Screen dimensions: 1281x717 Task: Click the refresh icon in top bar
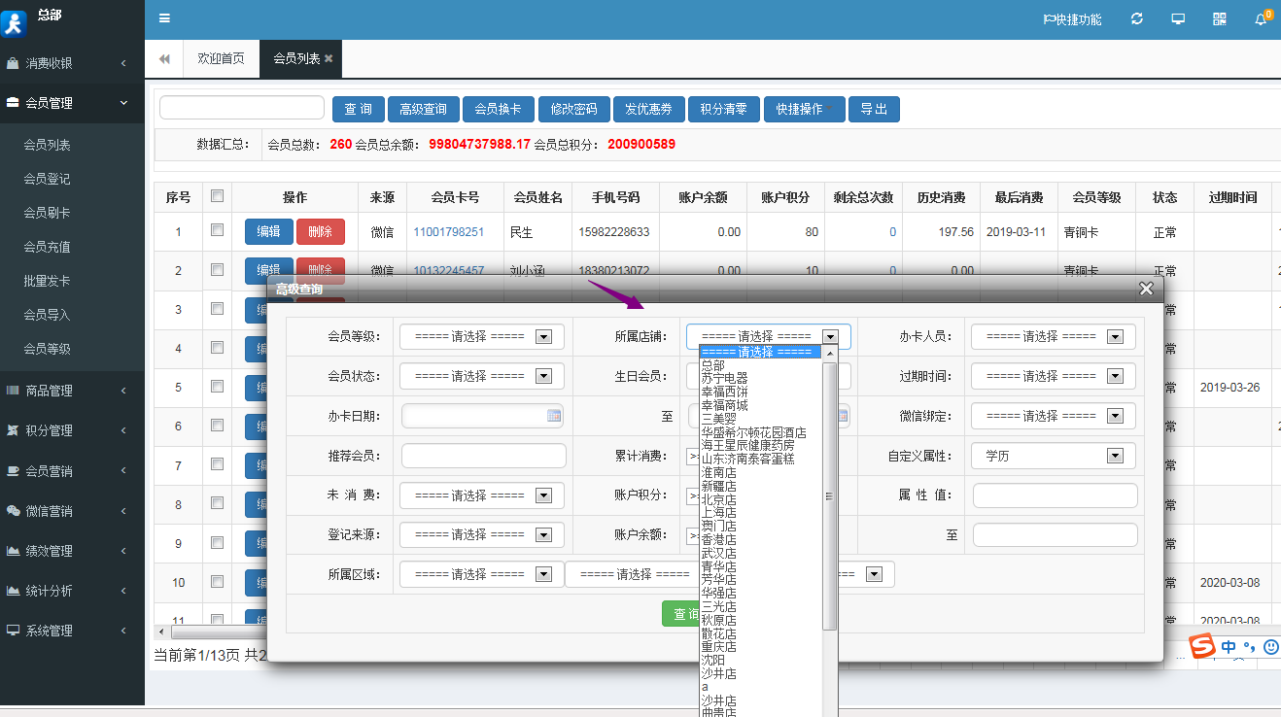tap(1137, 18)
